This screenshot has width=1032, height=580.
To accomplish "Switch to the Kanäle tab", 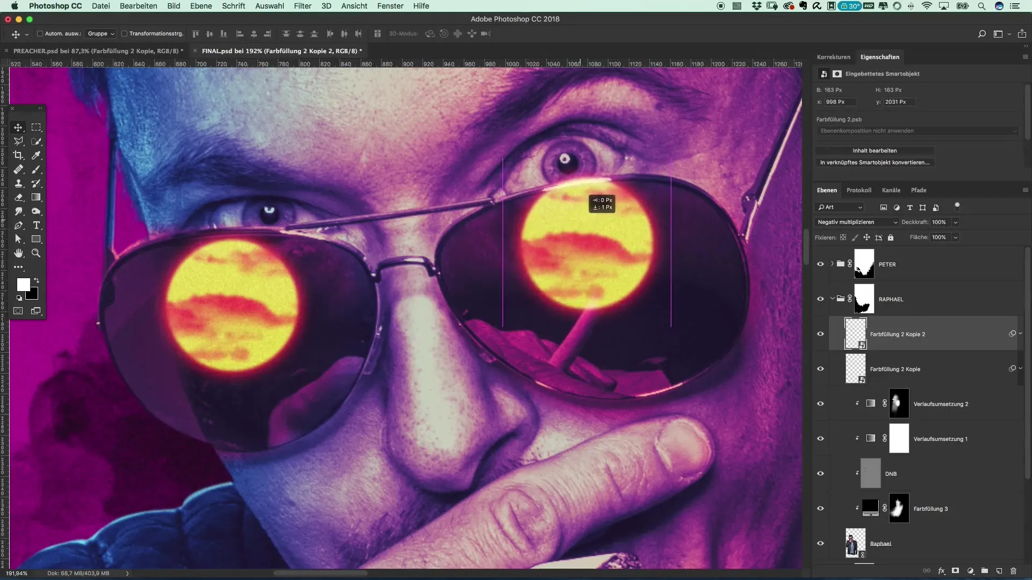I will tap(891, 190).
